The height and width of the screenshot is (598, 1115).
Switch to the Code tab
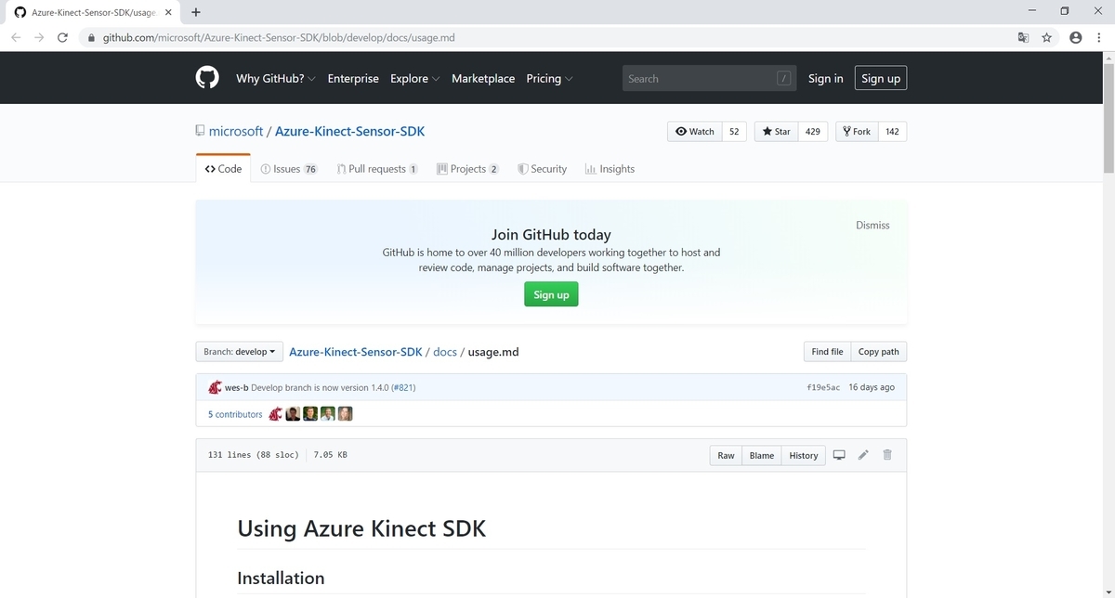pos(223,169)
